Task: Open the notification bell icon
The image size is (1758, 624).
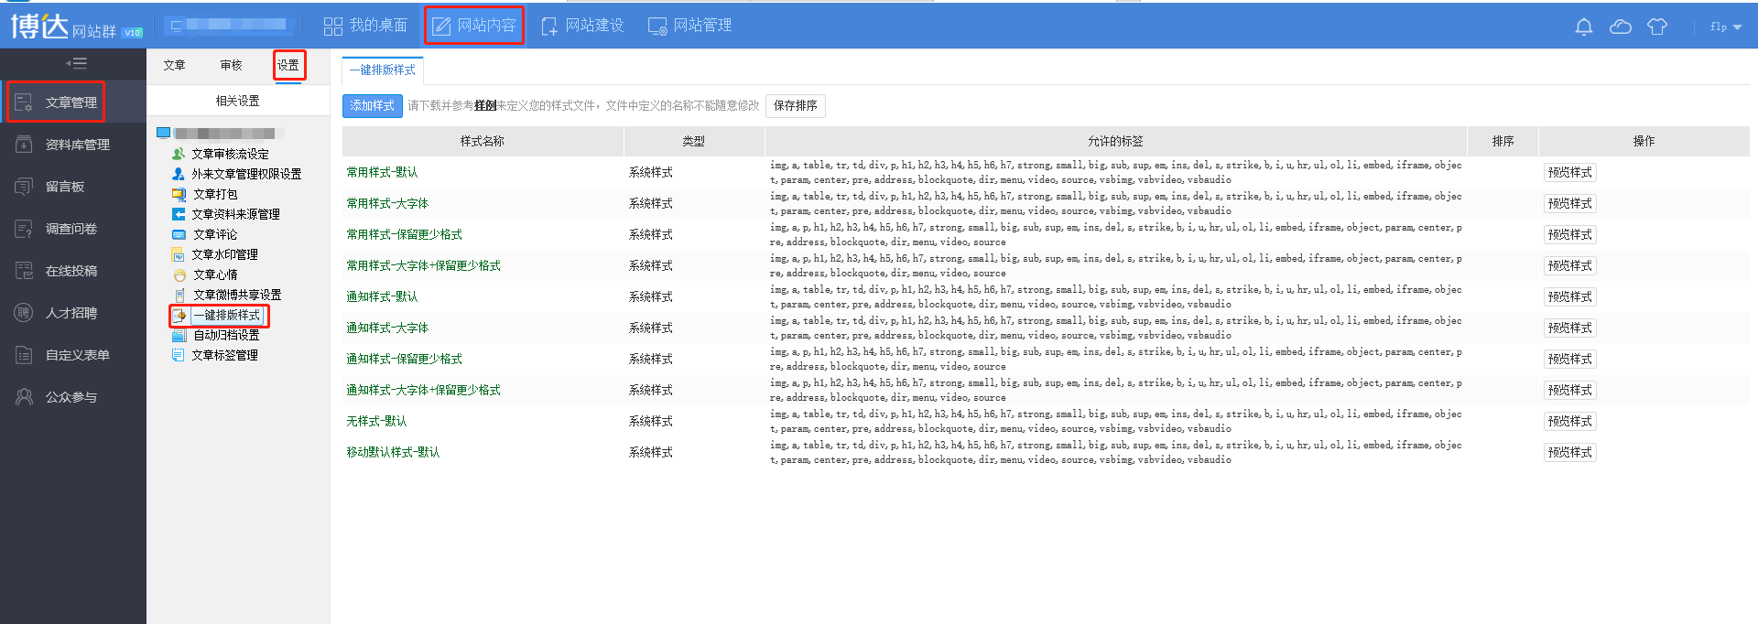Action: click(1583, 27)
